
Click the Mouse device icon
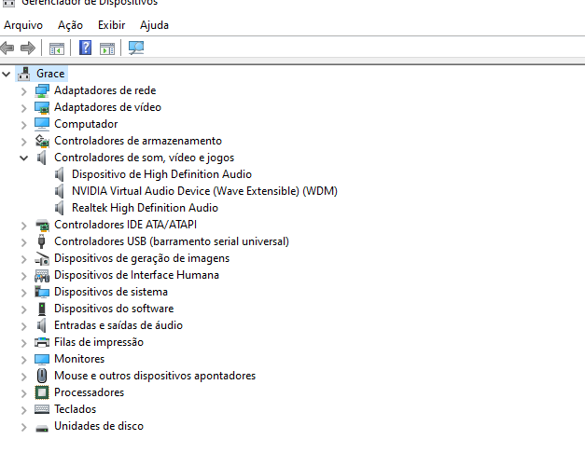(42, 376)
